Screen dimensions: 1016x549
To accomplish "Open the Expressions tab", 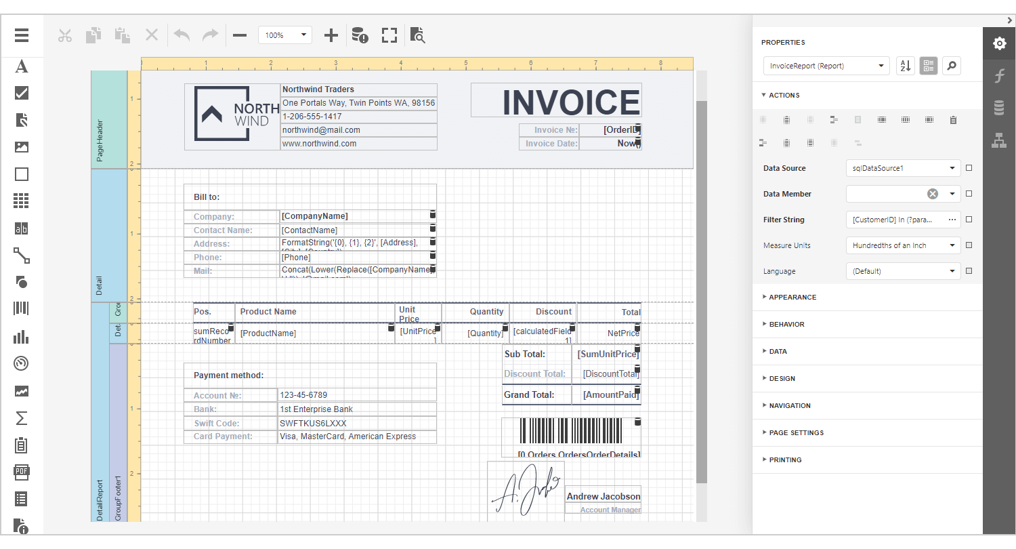I will click(999, 75).
